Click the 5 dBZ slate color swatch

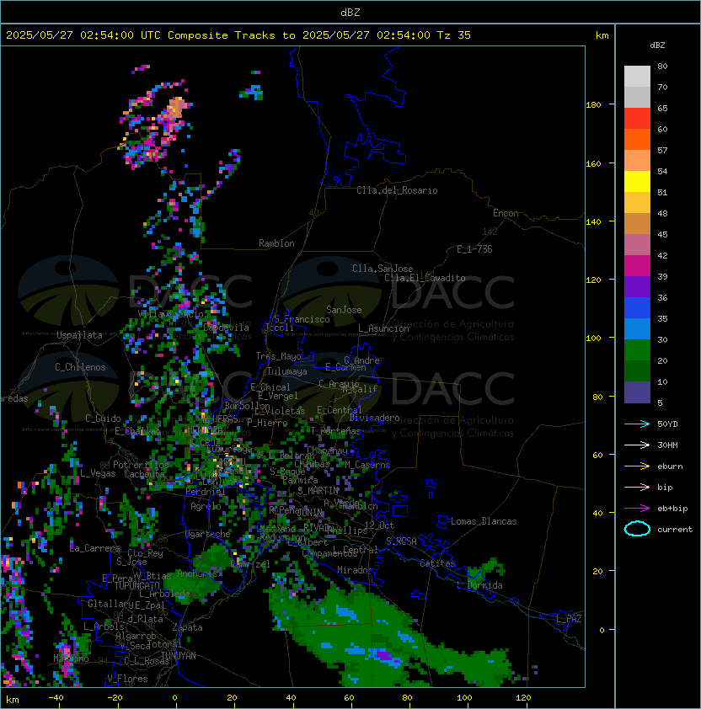pos(637,392)
